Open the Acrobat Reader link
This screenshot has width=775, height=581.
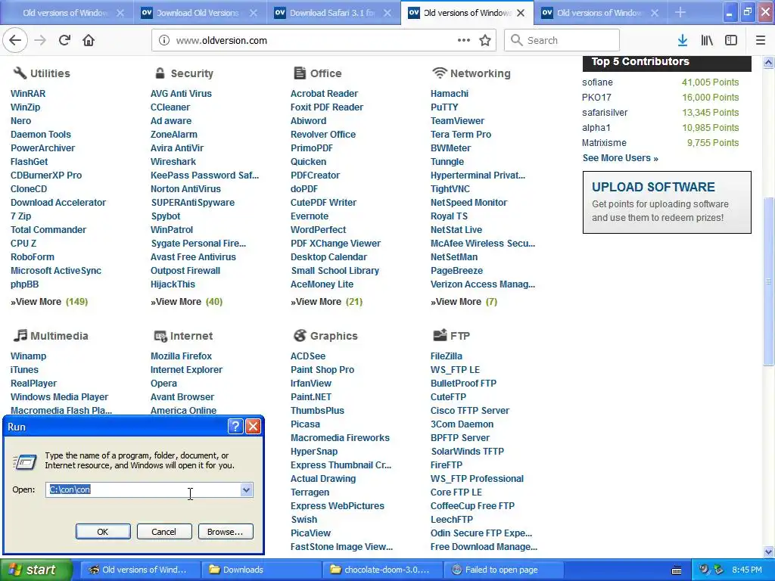click(324, 93)
